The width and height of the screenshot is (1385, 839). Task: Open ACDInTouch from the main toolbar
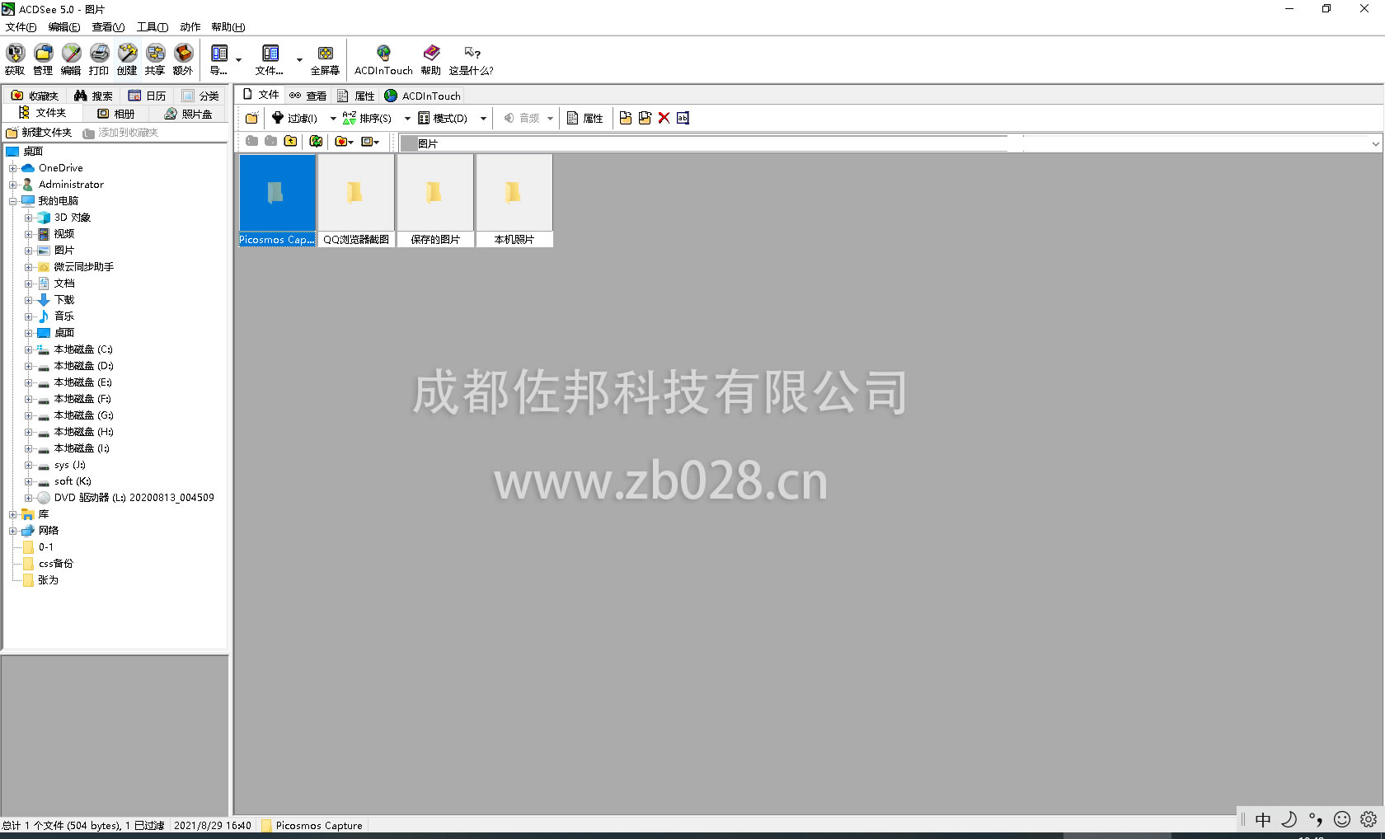click(x=383, y=59)
